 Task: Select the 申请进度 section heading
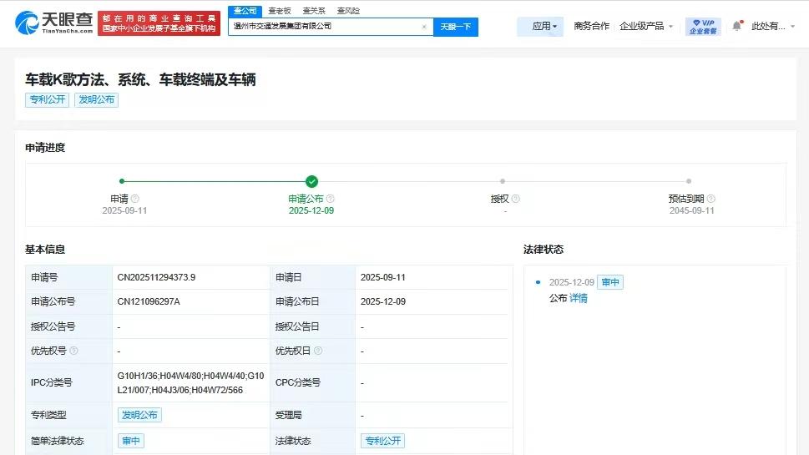point(45,148)
